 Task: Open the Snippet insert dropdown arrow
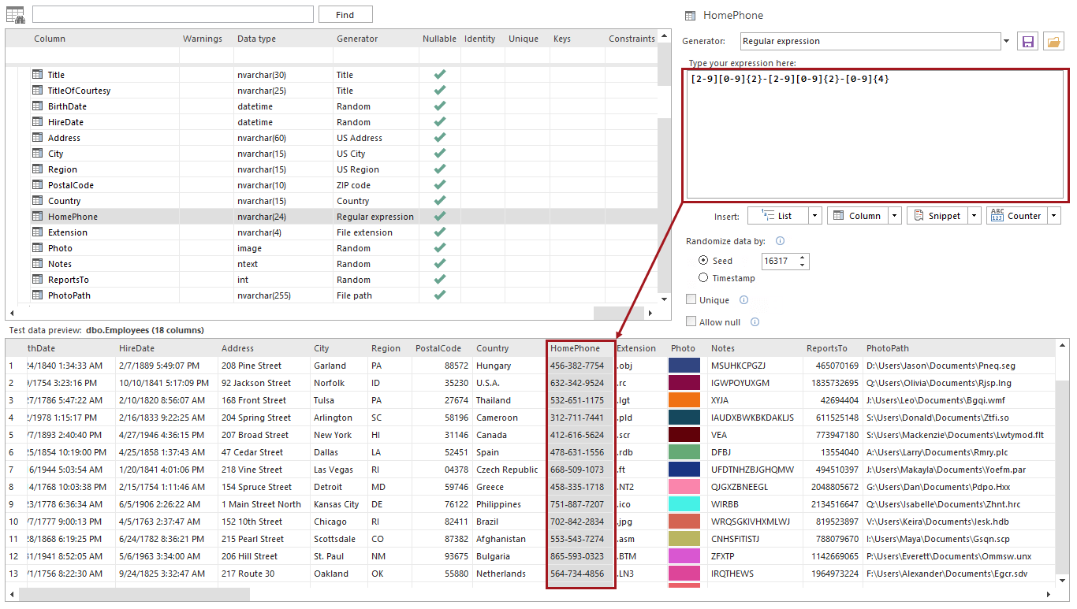pos(975,216)
